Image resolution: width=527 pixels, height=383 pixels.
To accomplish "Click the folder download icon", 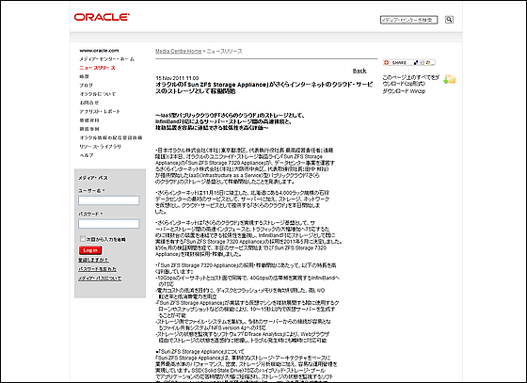I will pos(450,79).
